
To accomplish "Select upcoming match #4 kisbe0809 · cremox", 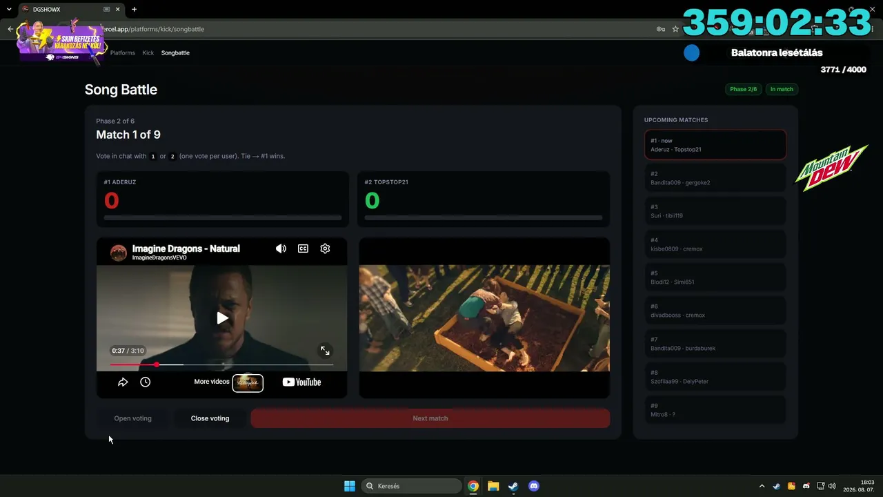I will click(x=715, y=244).
